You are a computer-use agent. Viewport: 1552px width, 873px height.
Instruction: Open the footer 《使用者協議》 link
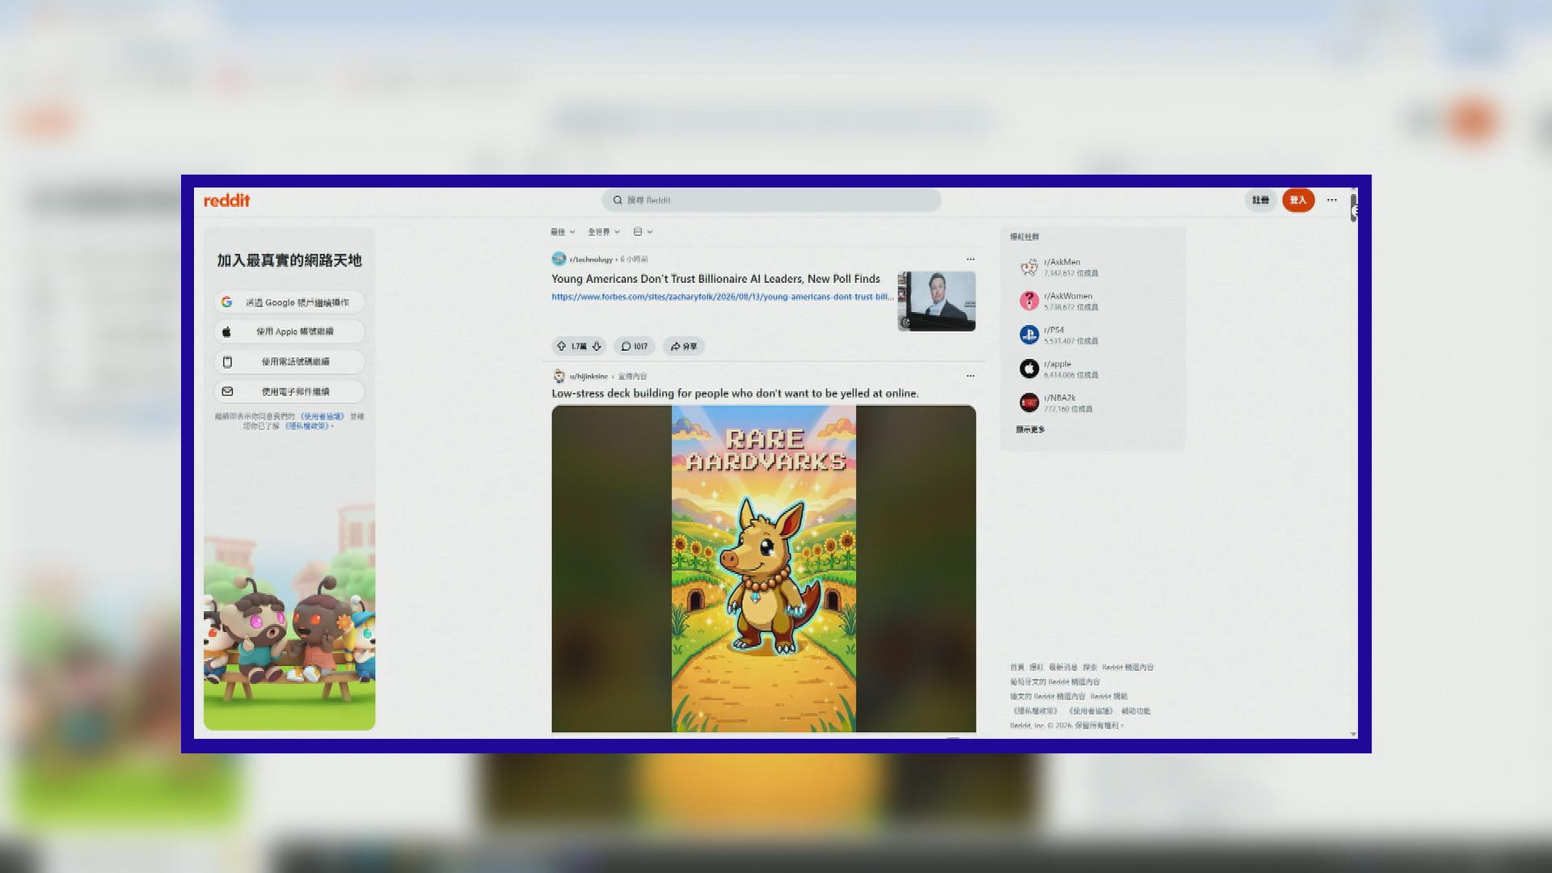pos(1091,711)
